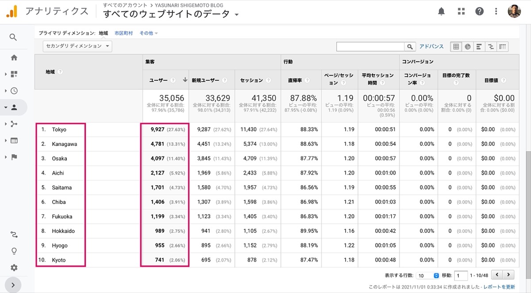Viewport: 531px width, 293px height.
Task: Open the search icon in sidebar
Action: (x=13, y=37)
